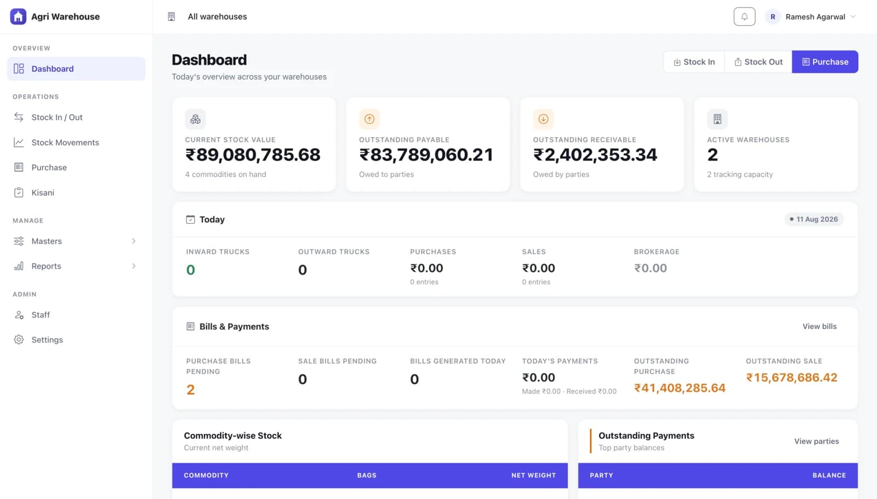
Task: Click the BALANCE column header
Action: coord(829,475)
